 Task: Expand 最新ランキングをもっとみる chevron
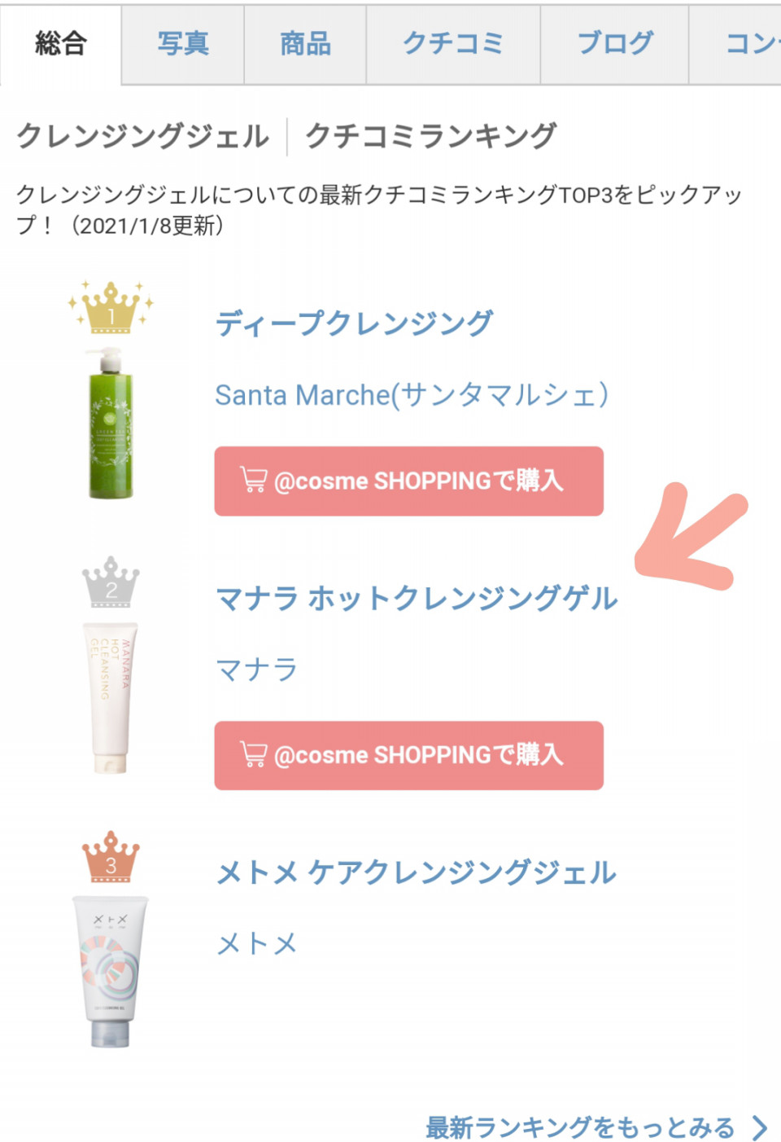point(760,1128)
